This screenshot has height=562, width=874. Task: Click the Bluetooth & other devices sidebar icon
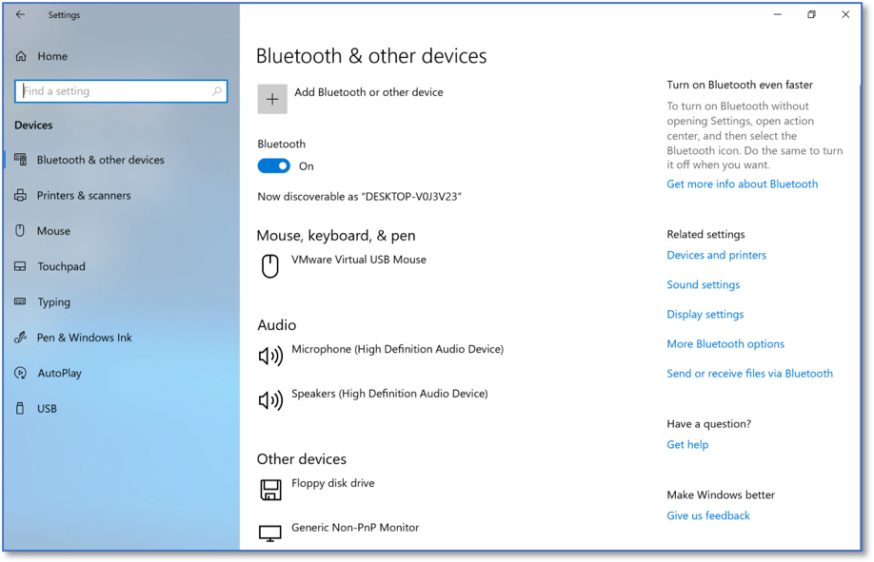(x=20, y=160)
